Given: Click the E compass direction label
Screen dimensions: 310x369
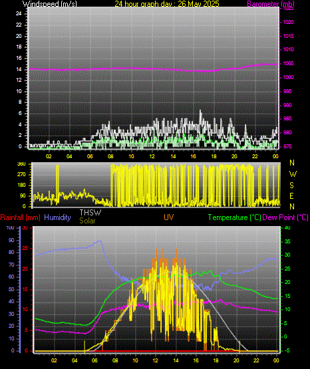Looking at the screenshot, I should point(291,195).
